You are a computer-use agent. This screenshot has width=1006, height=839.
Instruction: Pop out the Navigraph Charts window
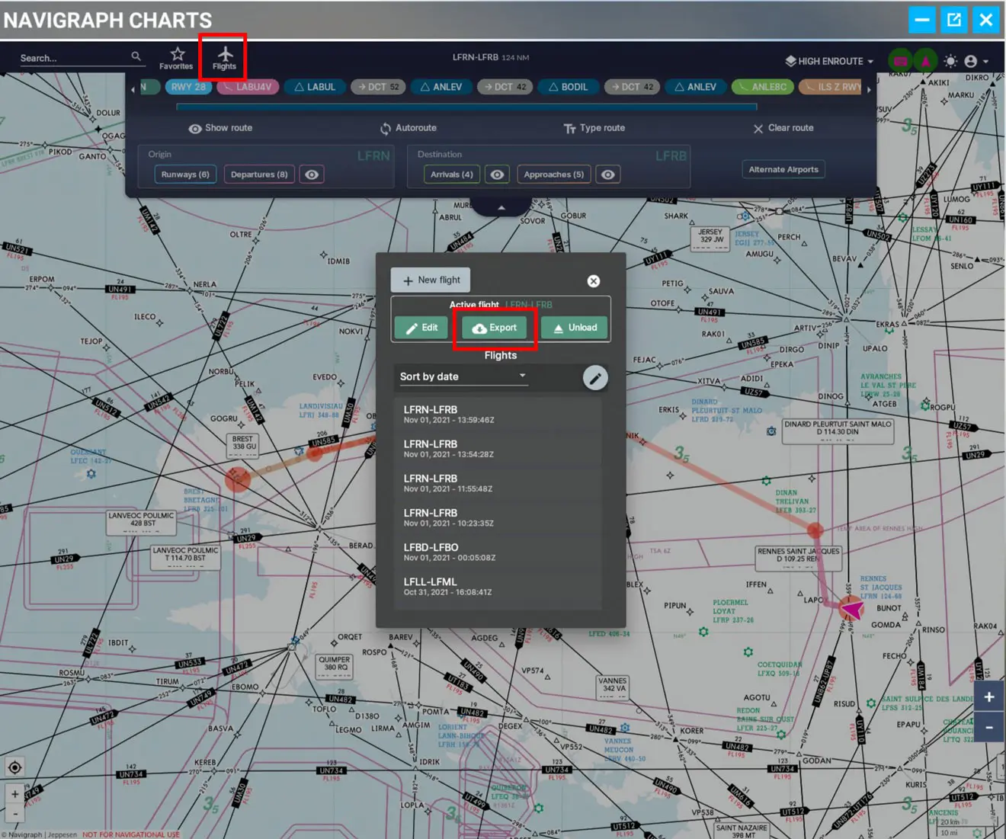click(954, 20)
